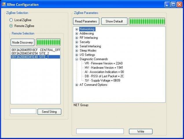
Task: Click the Node Discovery button
Action: click(23, 42)
